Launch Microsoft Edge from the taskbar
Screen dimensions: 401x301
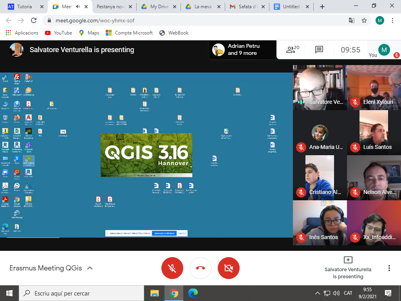coord(193,293)
